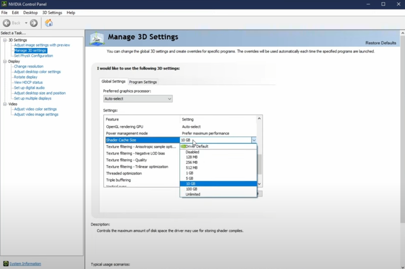Select Manage 3D settings in tree
The width and height of the screenshot is (405, 269).
tap(30, 50)
